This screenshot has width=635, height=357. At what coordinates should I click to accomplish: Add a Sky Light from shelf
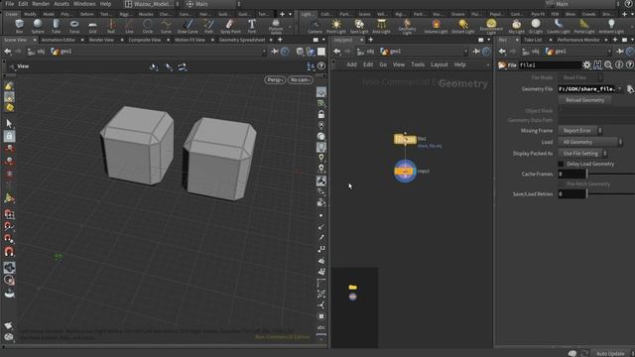pos(516,26)
